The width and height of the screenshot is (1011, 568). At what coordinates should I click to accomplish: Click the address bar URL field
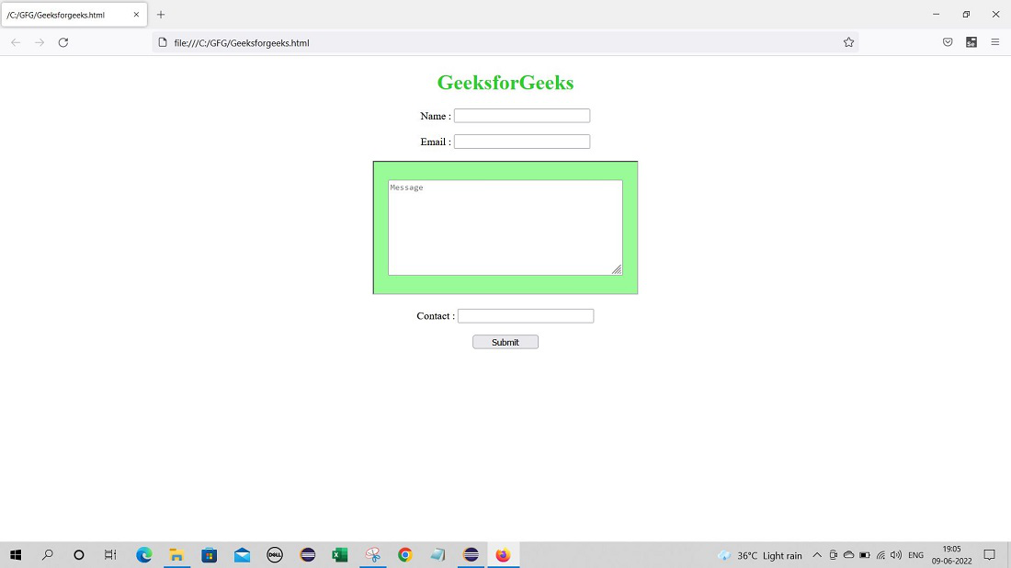coord(505,42)
